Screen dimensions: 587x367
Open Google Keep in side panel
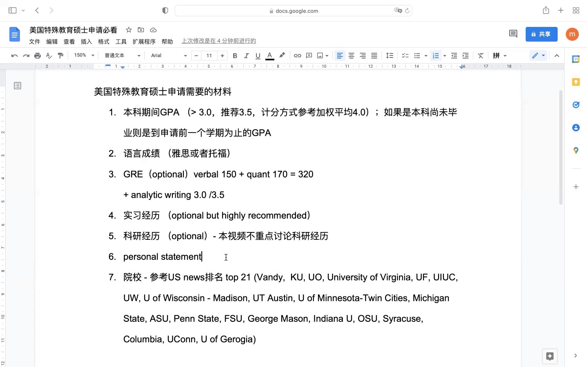576,82
